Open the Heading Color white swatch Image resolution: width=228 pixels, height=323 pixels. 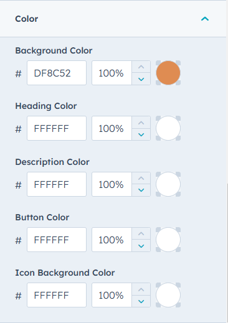tap(168, 128)
